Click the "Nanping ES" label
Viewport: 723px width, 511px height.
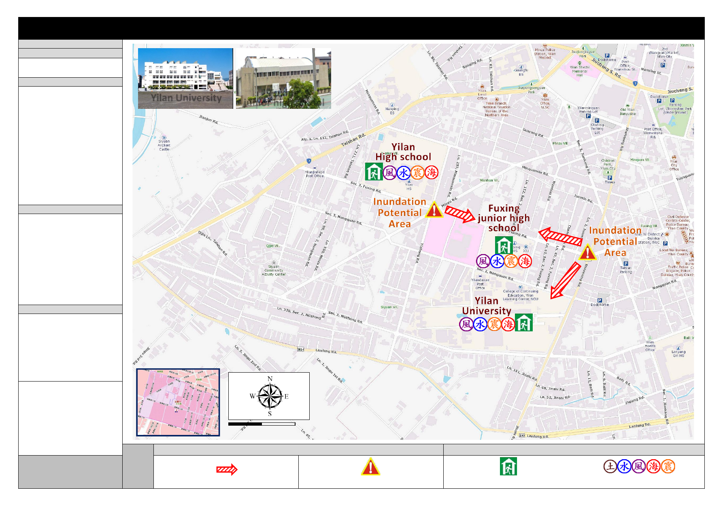(392, 111)
